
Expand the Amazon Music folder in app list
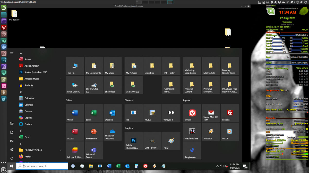61,79
